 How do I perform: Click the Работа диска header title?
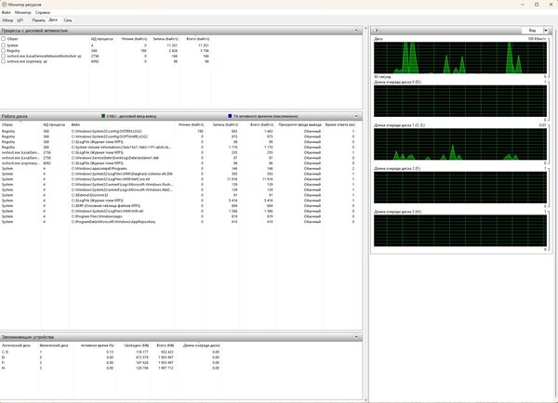pyautogui.click(x=15, y=116)
